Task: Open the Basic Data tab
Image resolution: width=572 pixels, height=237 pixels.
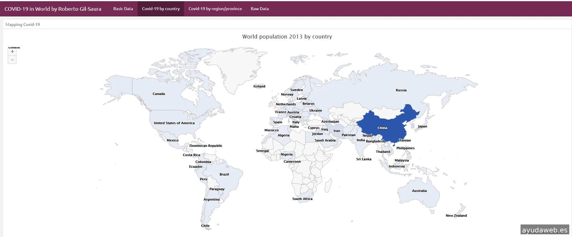Action: pos(123,9)
